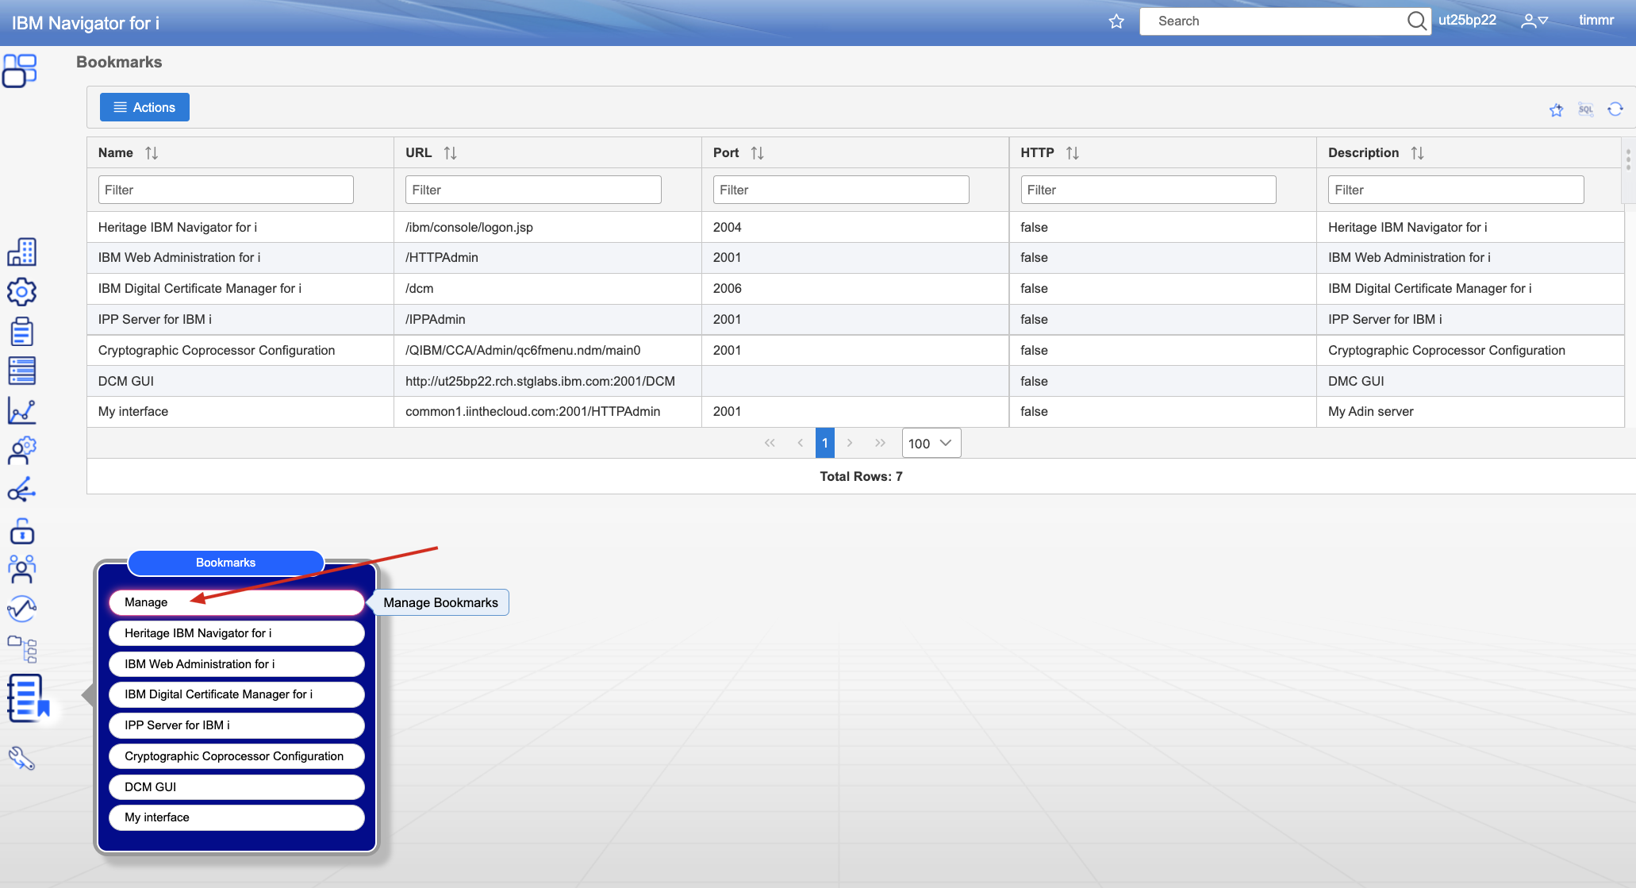Click the Name filter field
This screenshot has height=888, width=1636.
pyautogui.click(x=225, y=190)
